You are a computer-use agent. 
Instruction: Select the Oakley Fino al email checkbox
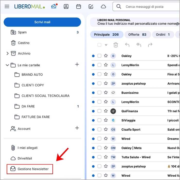[x=99, y=74]
